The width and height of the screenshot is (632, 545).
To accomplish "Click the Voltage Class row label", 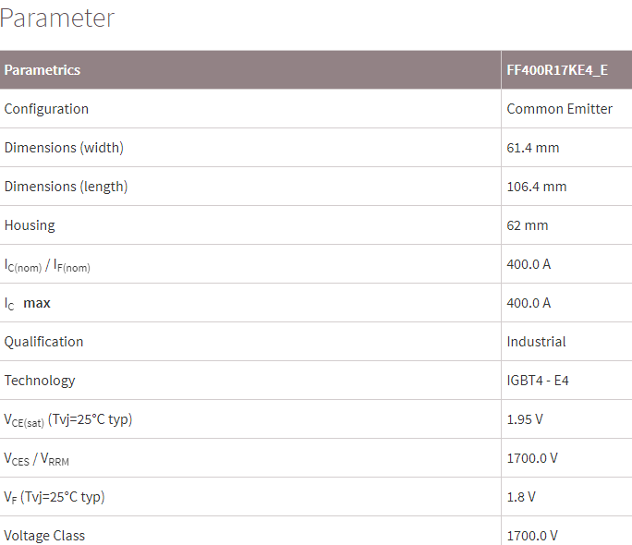I will click(x=44, y=536).
